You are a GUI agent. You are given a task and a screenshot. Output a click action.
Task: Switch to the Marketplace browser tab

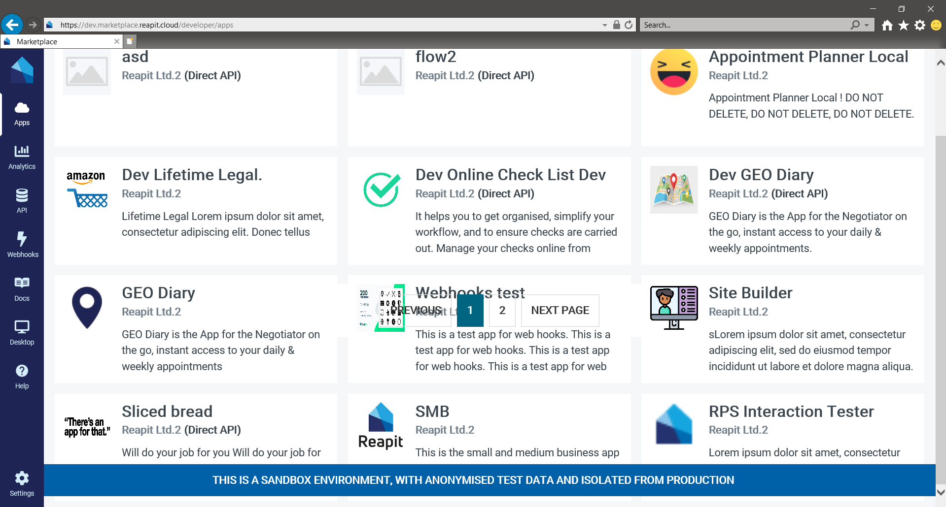coord(59,41)
